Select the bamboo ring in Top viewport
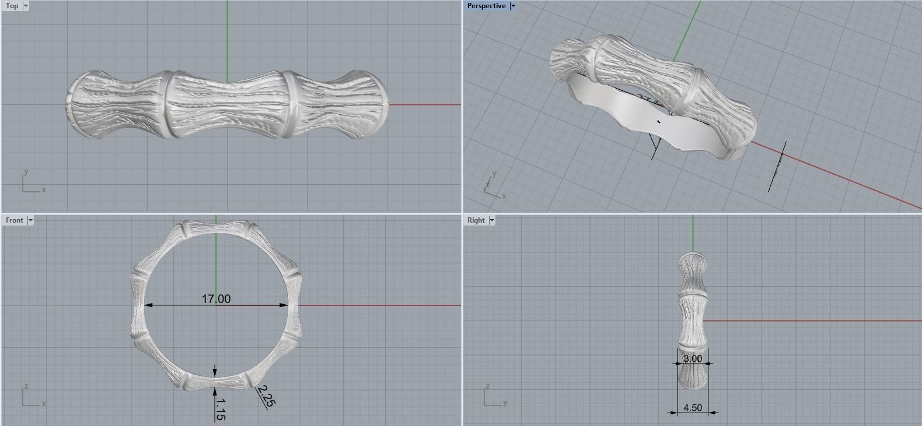This screenshot has width=922, height=426. (x=227, y=105)
